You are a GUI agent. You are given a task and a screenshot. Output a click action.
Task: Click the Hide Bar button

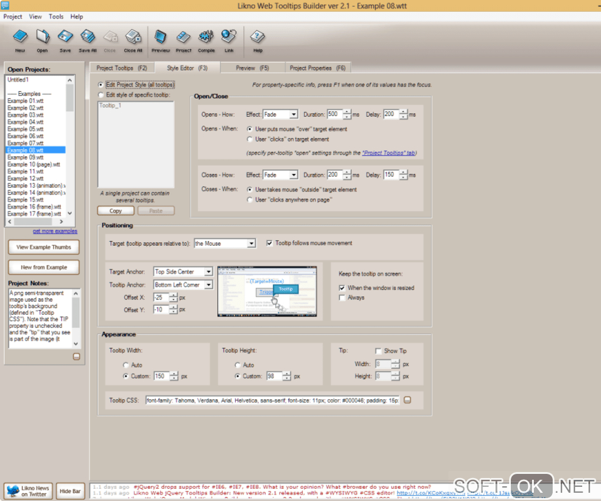(70, 491)
